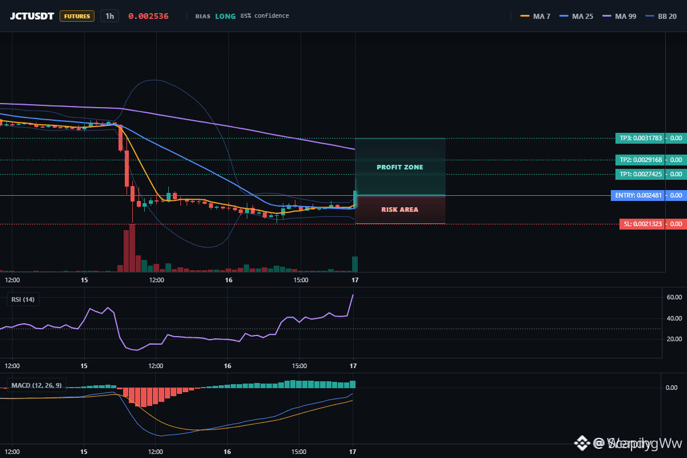
Task: Toggle the MA 99 legend item
Action: tap(619, 16)
